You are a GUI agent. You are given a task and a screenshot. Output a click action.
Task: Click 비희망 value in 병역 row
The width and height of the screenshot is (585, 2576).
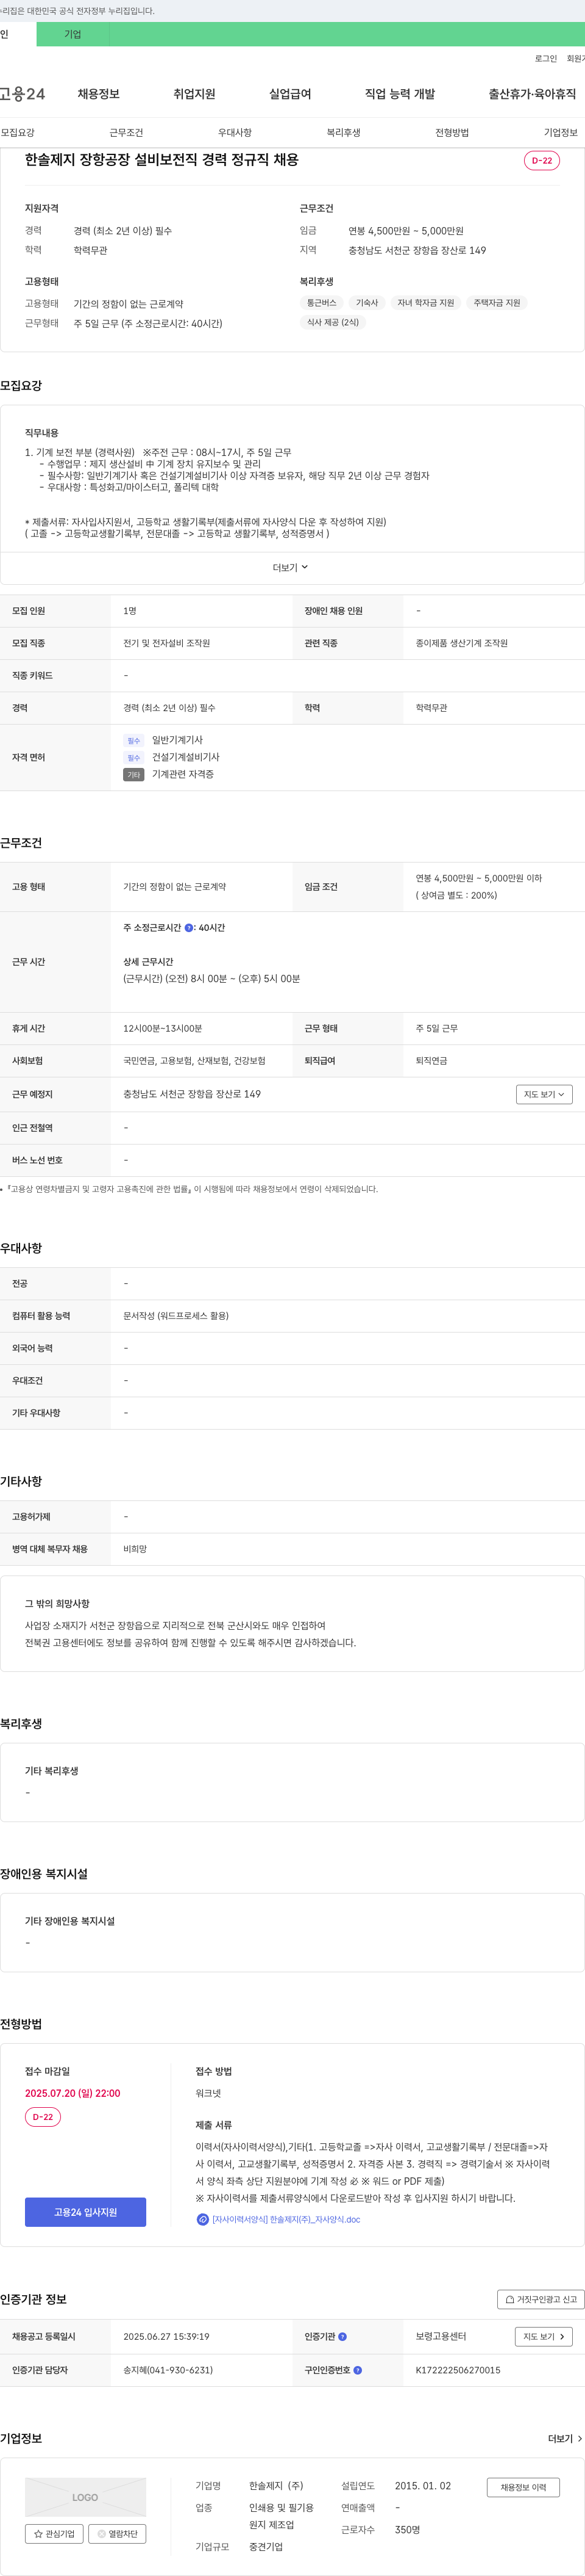pos(135,1549)
